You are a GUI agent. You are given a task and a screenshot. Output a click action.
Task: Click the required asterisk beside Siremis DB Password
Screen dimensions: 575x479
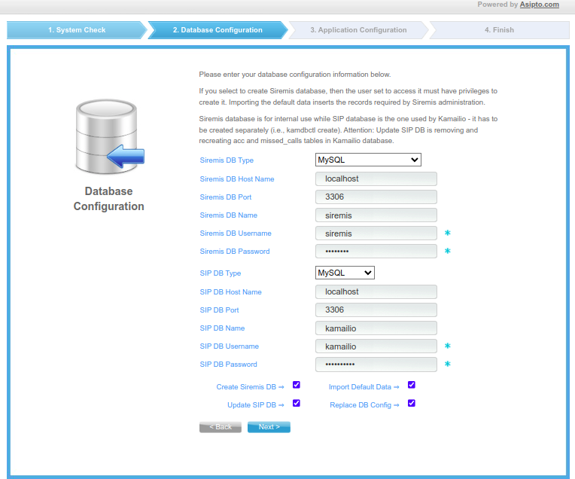pos(447,251)
